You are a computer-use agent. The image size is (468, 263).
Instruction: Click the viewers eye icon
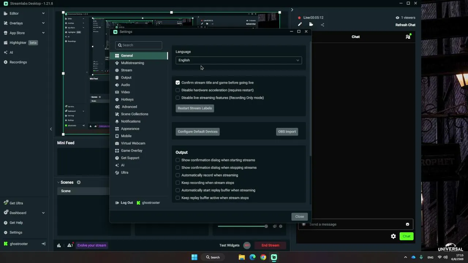pos(397,18)
